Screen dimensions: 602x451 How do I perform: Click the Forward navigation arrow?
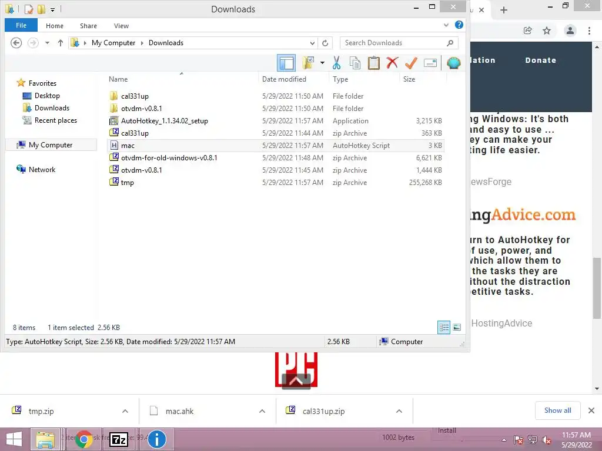33,43
